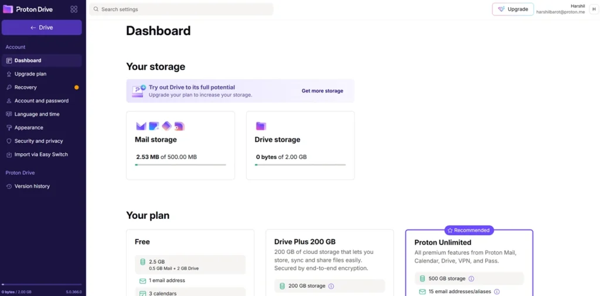Click the Security and privacy shield icon

pos(9,141)
